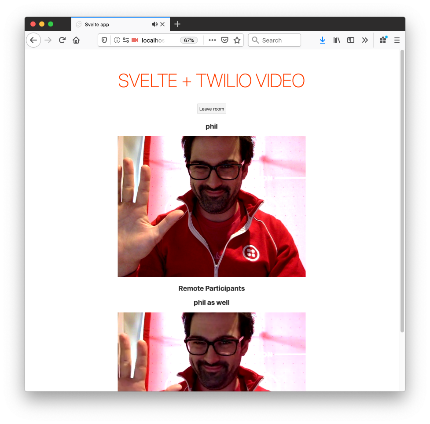Show site information via the info icon

pos(117,41)
